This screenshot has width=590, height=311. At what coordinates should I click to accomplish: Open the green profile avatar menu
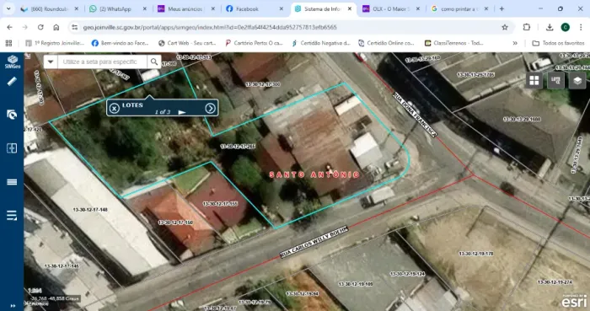[566, 27]
